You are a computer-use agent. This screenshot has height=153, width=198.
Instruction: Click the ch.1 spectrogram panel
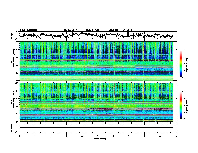point(96,61)
